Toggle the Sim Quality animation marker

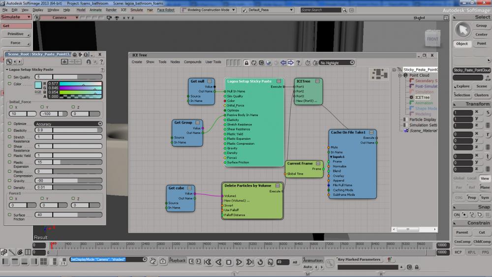pos(9,77)
